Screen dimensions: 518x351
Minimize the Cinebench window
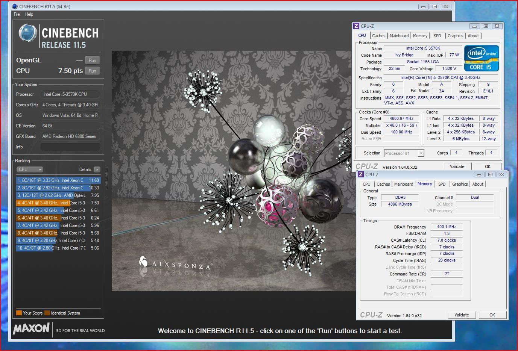point(424,6)
